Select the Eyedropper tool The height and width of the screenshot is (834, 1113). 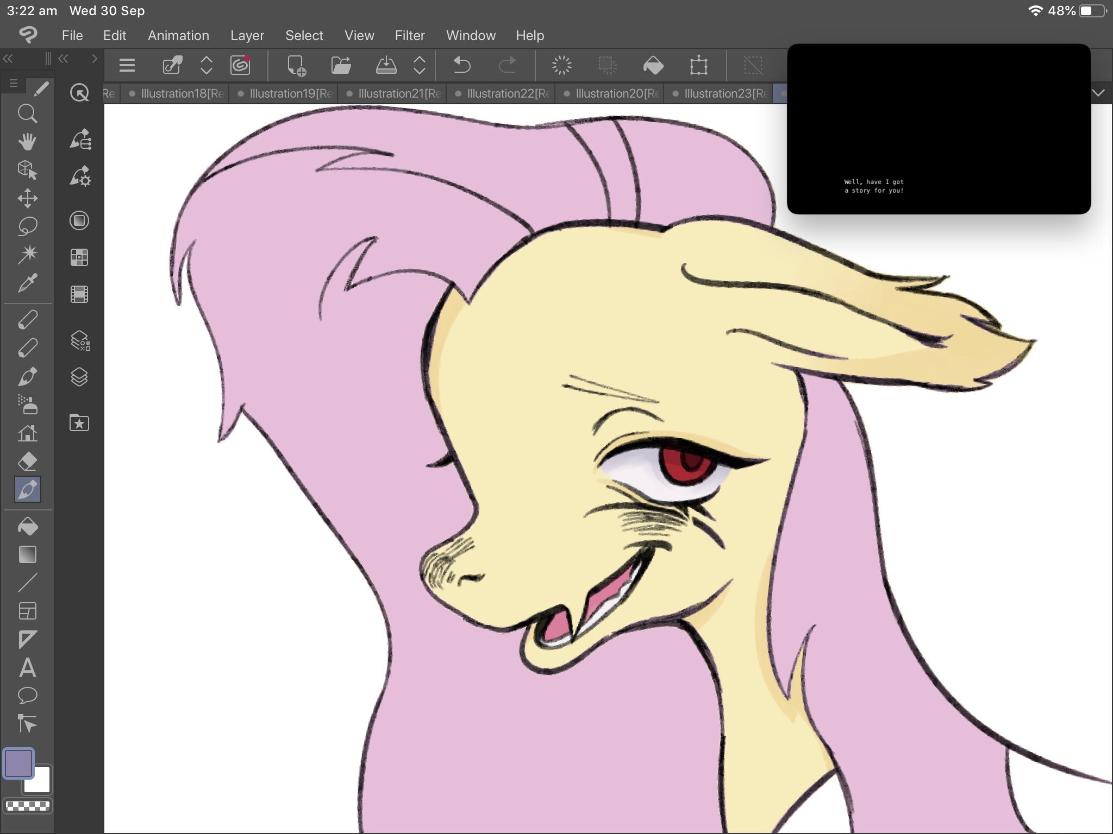tap(27, 282)
